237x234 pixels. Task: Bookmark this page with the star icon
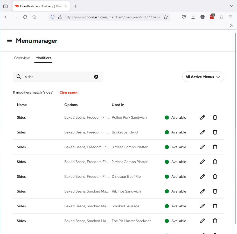166,17
